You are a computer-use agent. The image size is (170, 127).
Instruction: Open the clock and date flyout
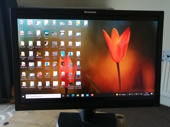point(146,94)
